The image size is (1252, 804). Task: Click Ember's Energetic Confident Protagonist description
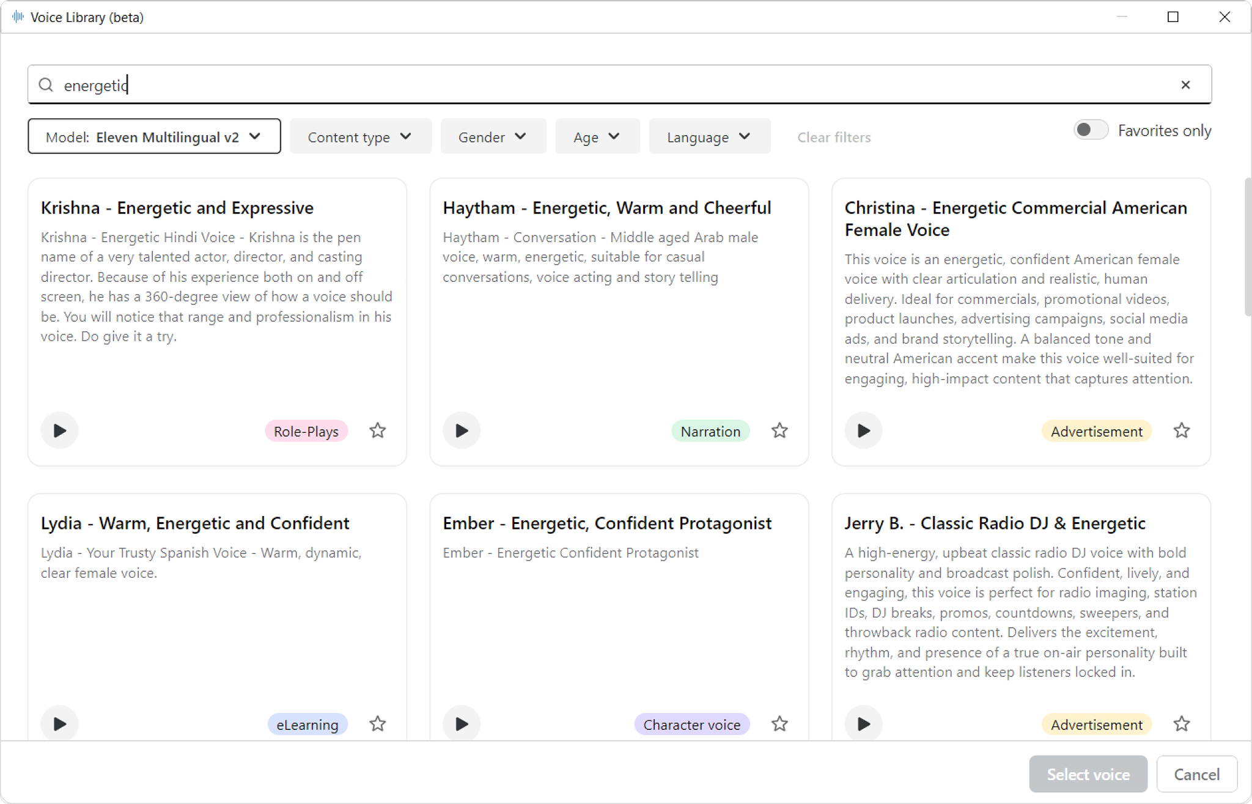(570, 553)
